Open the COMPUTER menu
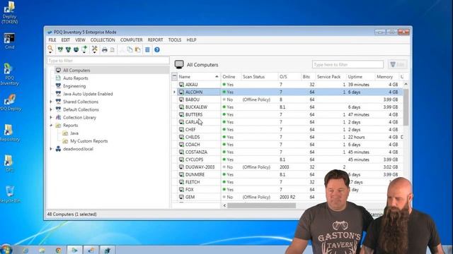This screenshot has width=453, height=254. (x=132, y=40)
